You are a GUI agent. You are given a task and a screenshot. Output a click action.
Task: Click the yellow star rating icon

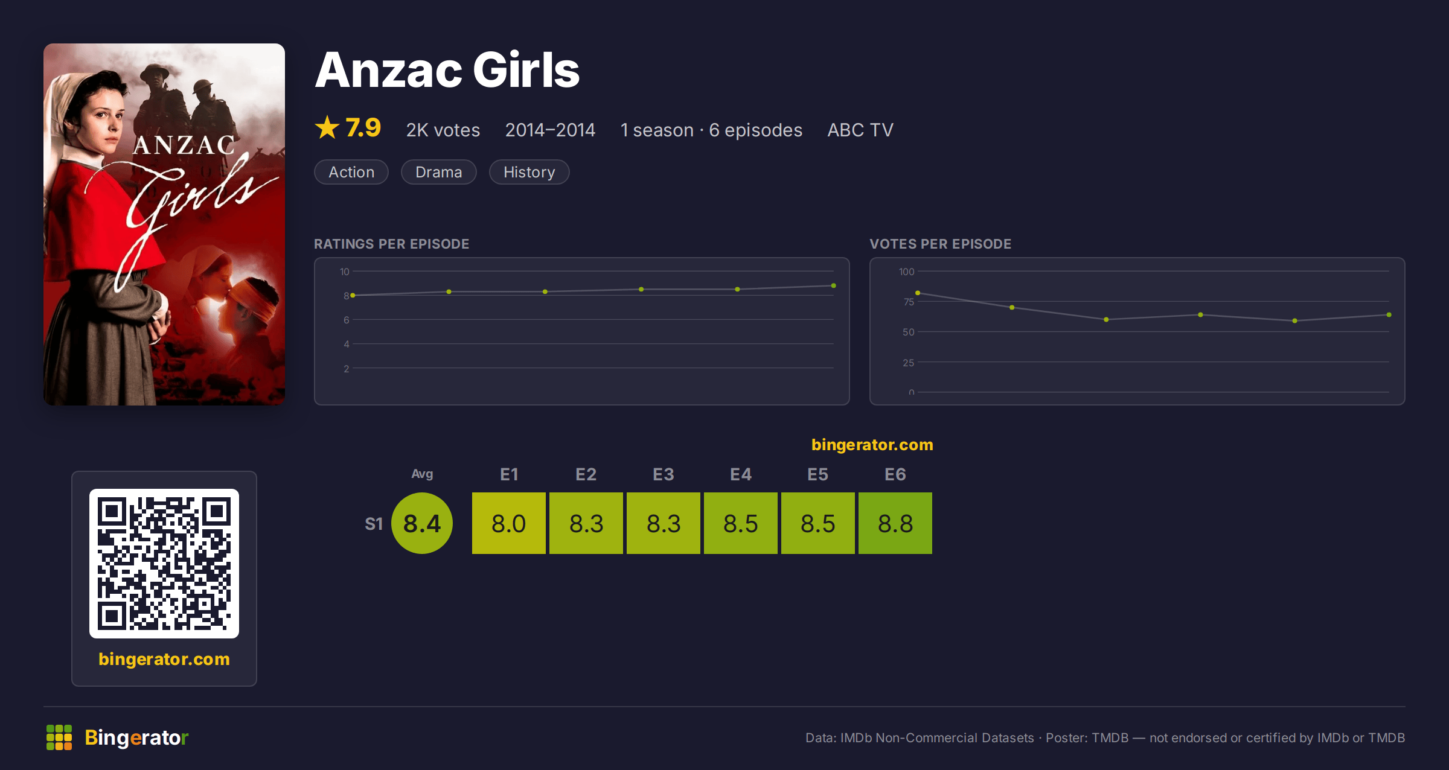click(327, 127)
